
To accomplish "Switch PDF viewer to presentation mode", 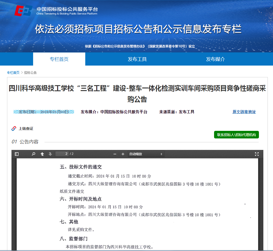I will (257, 154).
